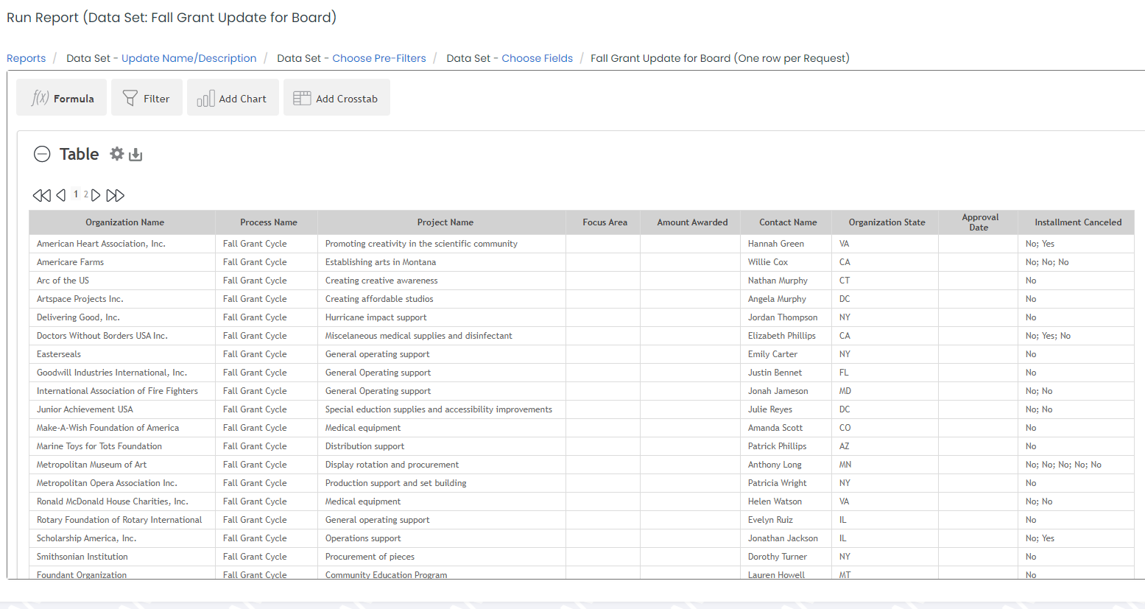Click project 'Display rotation and procurement'
This screenshot has height=609, width=1145.
[392, 465]
